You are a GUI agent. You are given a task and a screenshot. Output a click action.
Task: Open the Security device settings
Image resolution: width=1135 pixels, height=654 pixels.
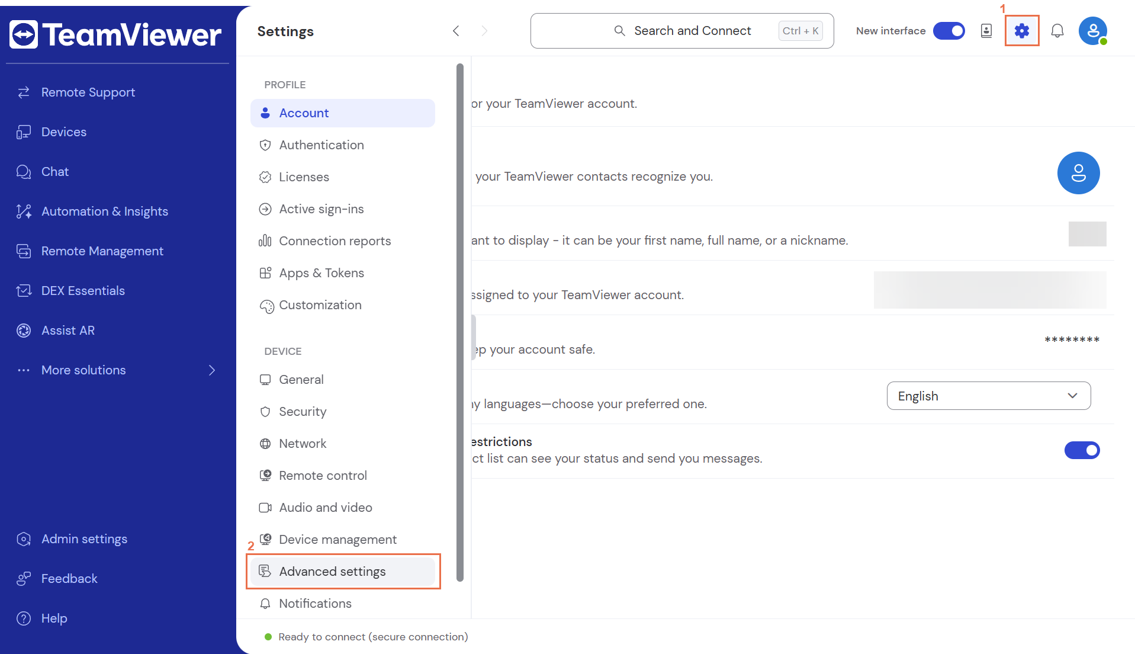click(303, 412)
